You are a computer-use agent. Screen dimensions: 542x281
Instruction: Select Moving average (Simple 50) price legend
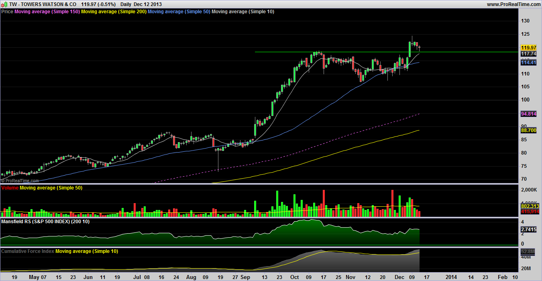point(179,12)
